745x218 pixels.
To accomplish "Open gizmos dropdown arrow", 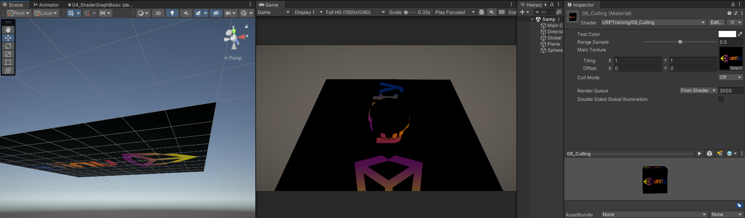I will pyautogui.click(x=251, y=13).
